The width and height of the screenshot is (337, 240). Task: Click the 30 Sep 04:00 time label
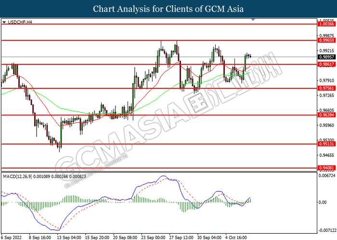coord(209,238)
